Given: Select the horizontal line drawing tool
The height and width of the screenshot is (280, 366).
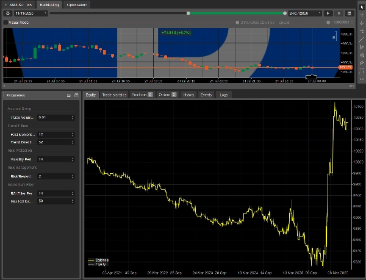Looking at the screenshot, I should tap(362, 31).
